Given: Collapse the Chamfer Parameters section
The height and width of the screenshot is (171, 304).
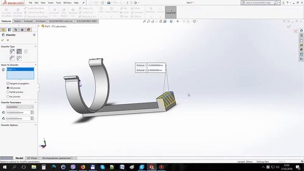Looking at the screenshot, I should pos(36,103).
